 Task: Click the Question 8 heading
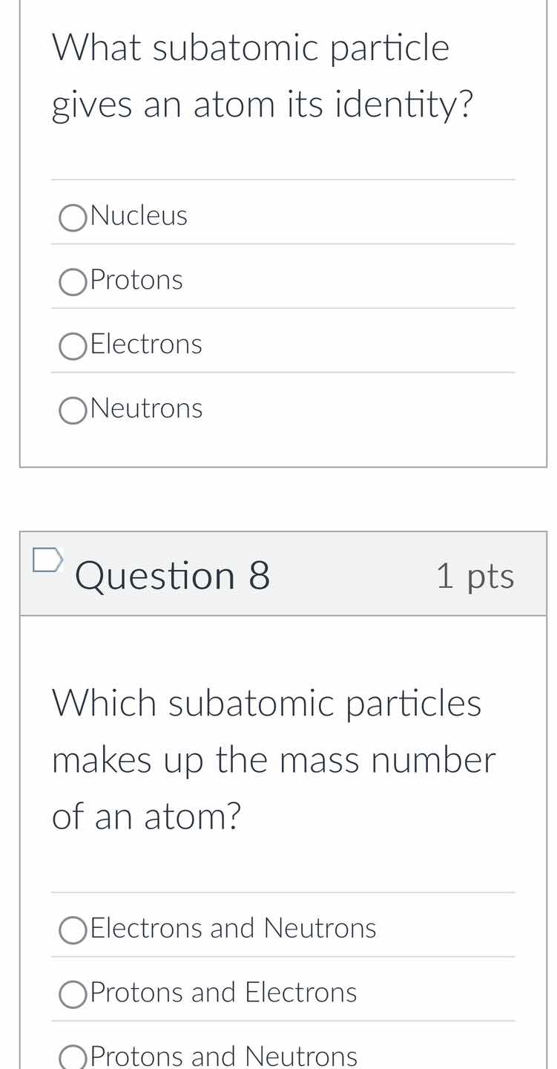coord(172,575)
